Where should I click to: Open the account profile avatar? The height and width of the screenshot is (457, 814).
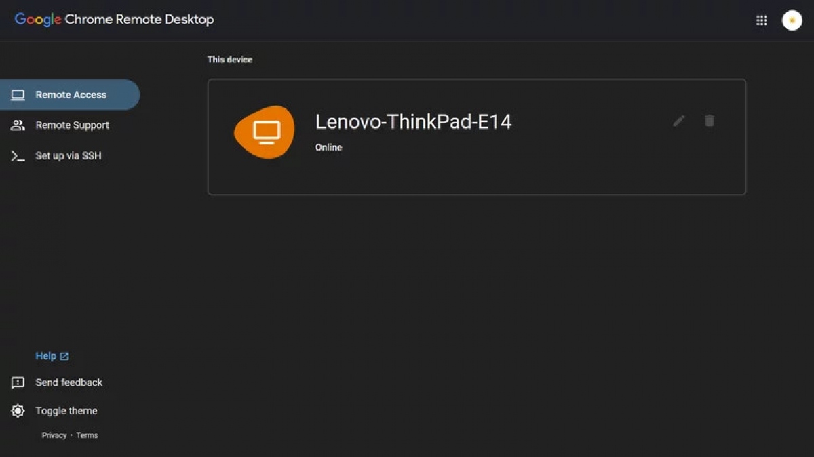[x=792, y=20]
